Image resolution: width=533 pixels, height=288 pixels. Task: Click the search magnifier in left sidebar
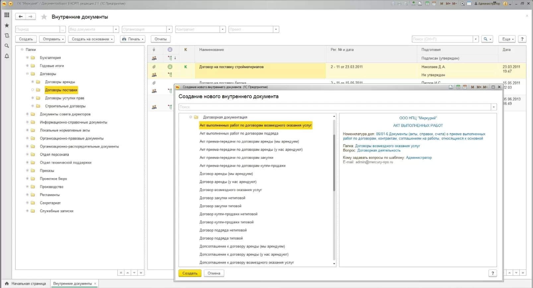[x=7, y=46]
